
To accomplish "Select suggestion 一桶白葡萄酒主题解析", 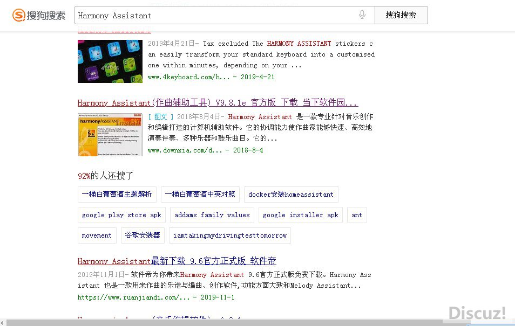I will (x=117, y=195).
